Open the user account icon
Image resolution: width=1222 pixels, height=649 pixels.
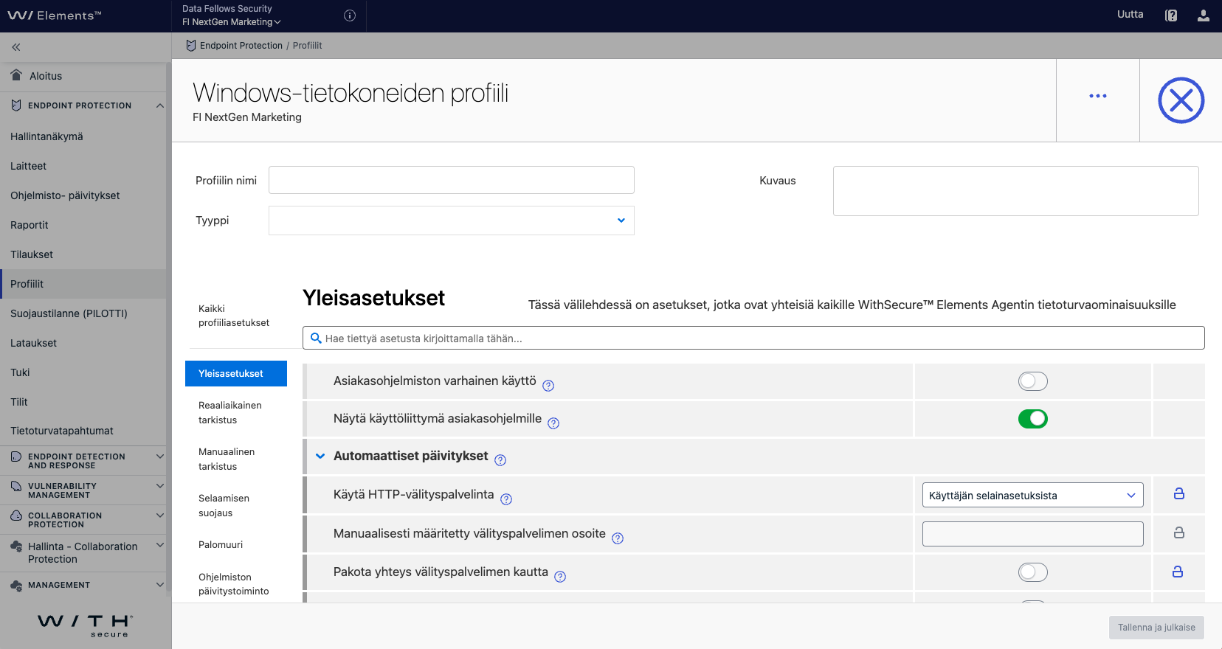pyautogui.click(x=1204, y=15)
